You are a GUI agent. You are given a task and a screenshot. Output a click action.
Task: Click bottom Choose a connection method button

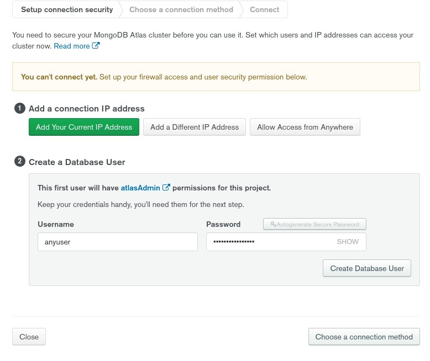[364, 337]
